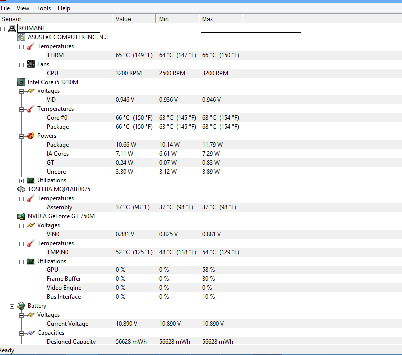Click the Min column header
Image resolution: width=402 pixels, height=355 pixels.
(x=177, y=19)
